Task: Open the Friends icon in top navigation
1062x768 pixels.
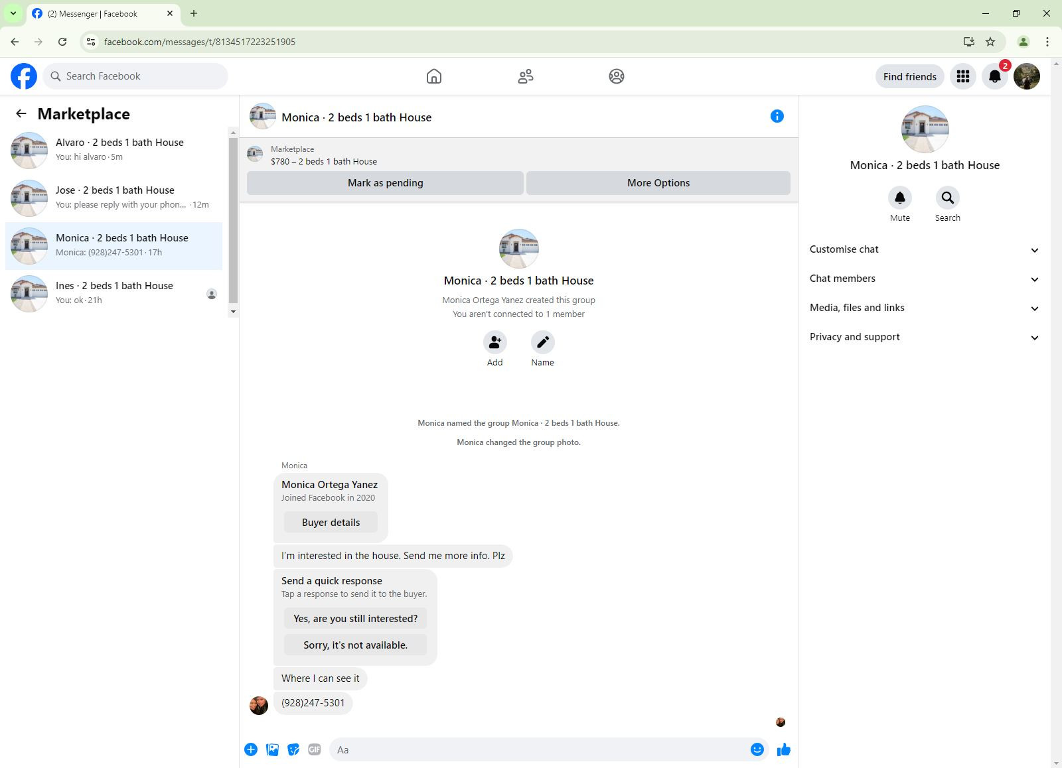Action: [x=526, y=76]
